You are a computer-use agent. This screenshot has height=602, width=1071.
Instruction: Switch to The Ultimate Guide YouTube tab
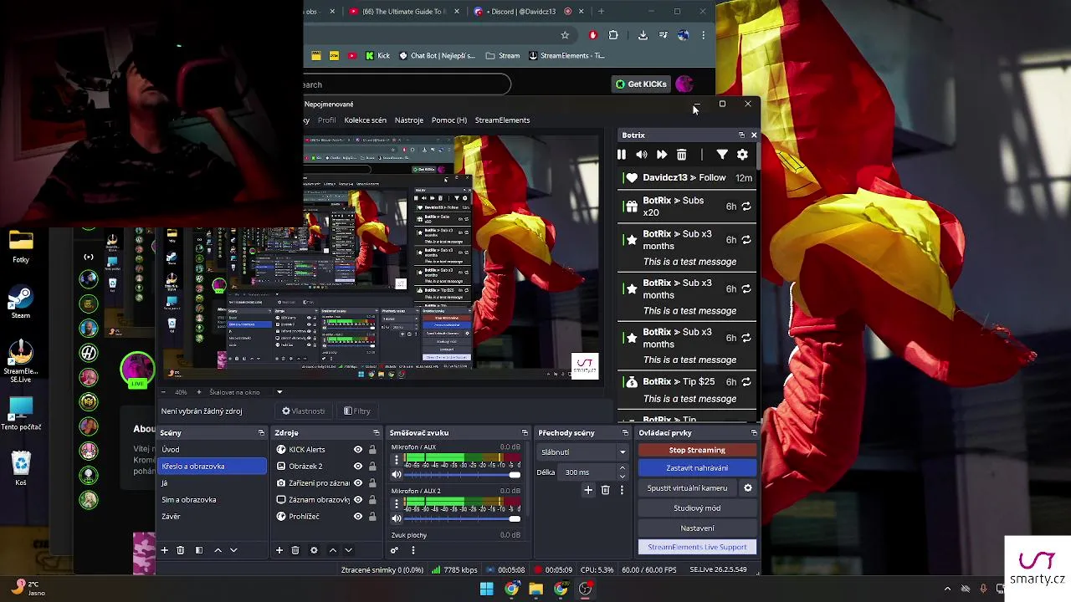(x=404, y=12)
